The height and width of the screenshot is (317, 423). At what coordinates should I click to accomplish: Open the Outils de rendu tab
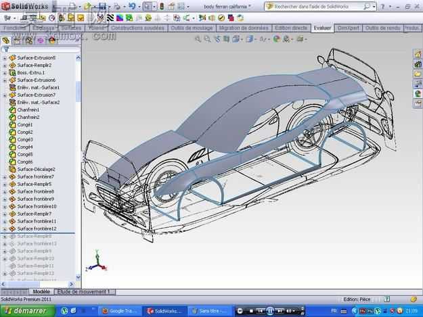click(x=382, y=28)
